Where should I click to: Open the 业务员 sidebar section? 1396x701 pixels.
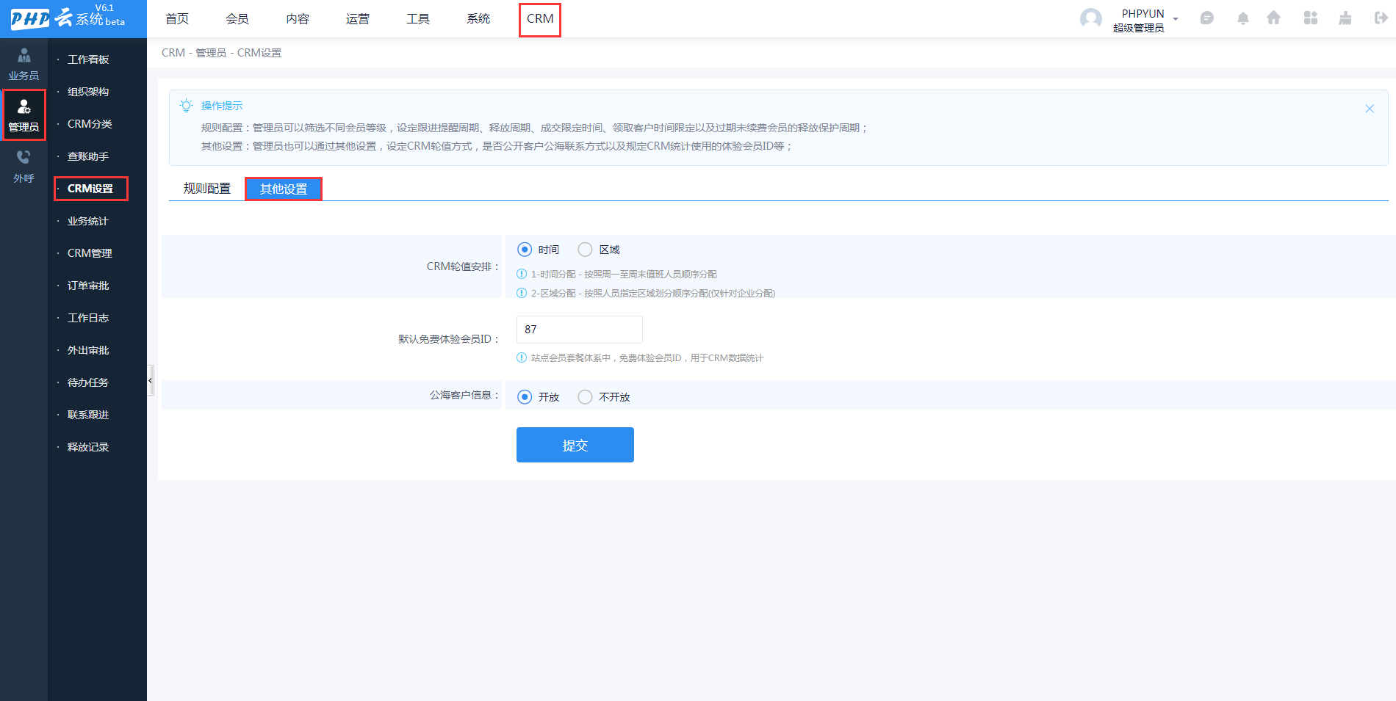[x=24, y=64]
